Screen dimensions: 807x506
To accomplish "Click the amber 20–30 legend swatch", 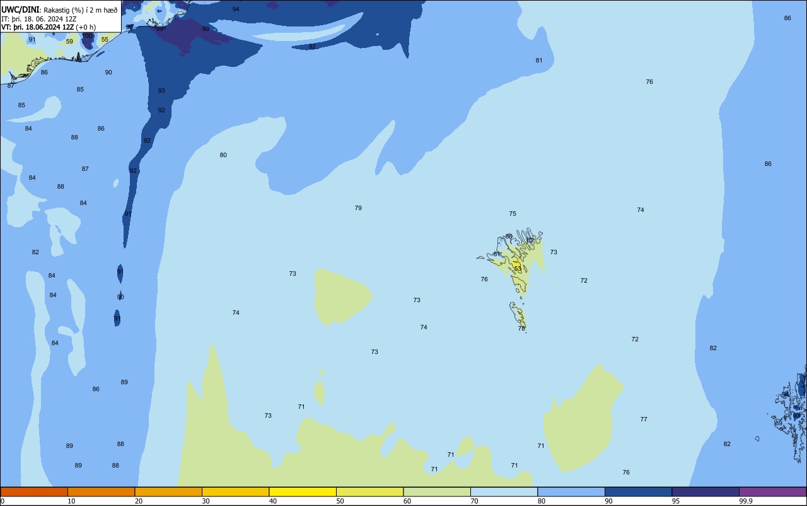I will (168, 491).
